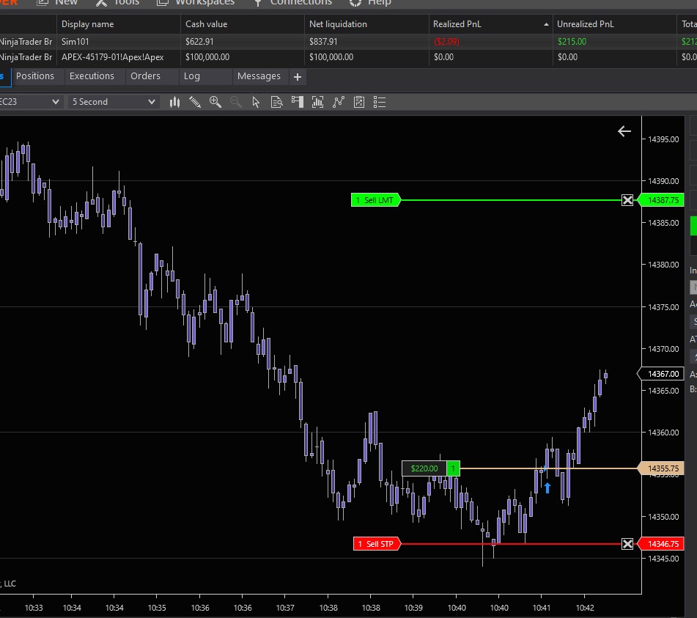The width and height of the screenshot is (697, 618).
Task: Switch to the Executions tab
Action: pyautogui.click(x=92, y=76)
